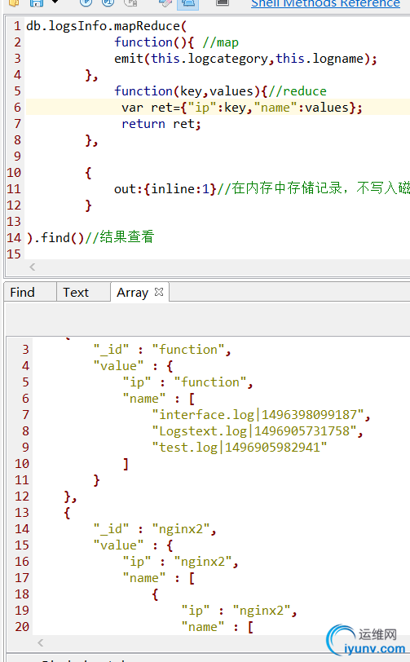Image resolution: width=410 pixels, height=662 pixels.
Task: Click the "name" : [ line at result row 6
Action: click(x=159, y=399)
